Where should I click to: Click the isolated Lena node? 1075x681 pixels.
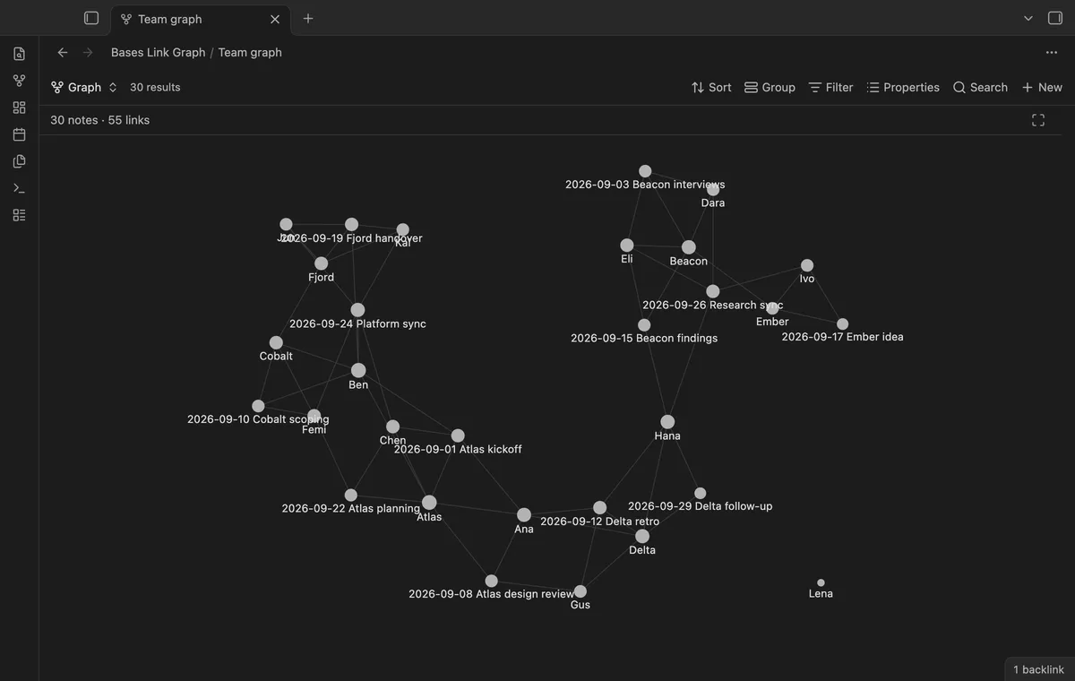pyautogui.click(x=821, y=582)
